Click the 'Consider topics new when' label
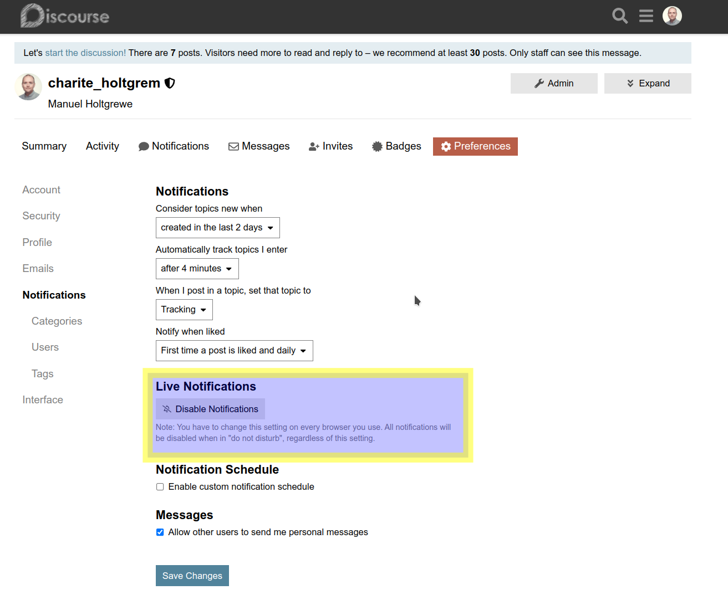 pos(209,209)
